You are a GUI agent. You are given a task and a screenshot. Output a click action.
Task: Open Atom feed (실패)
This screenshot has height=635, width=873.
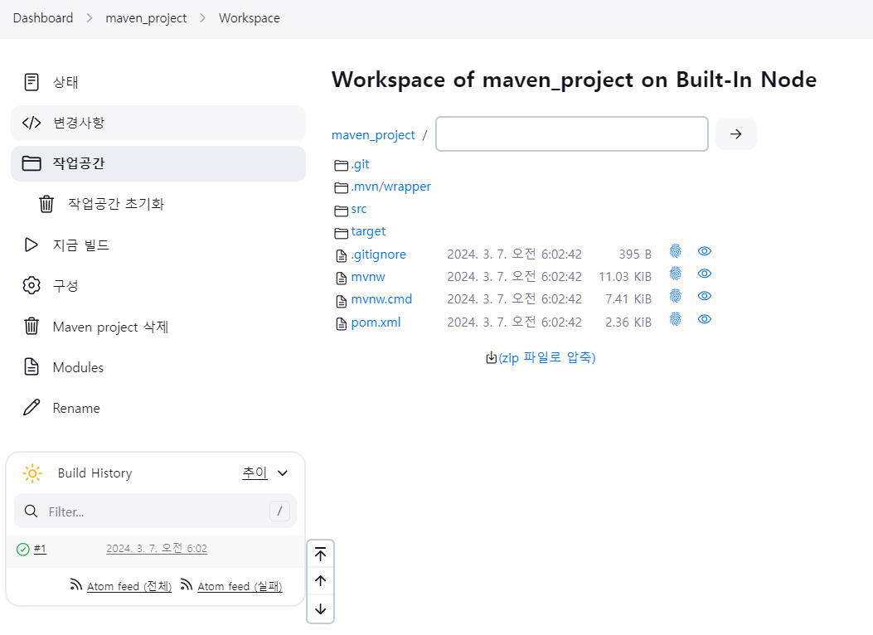click(240, 586)
